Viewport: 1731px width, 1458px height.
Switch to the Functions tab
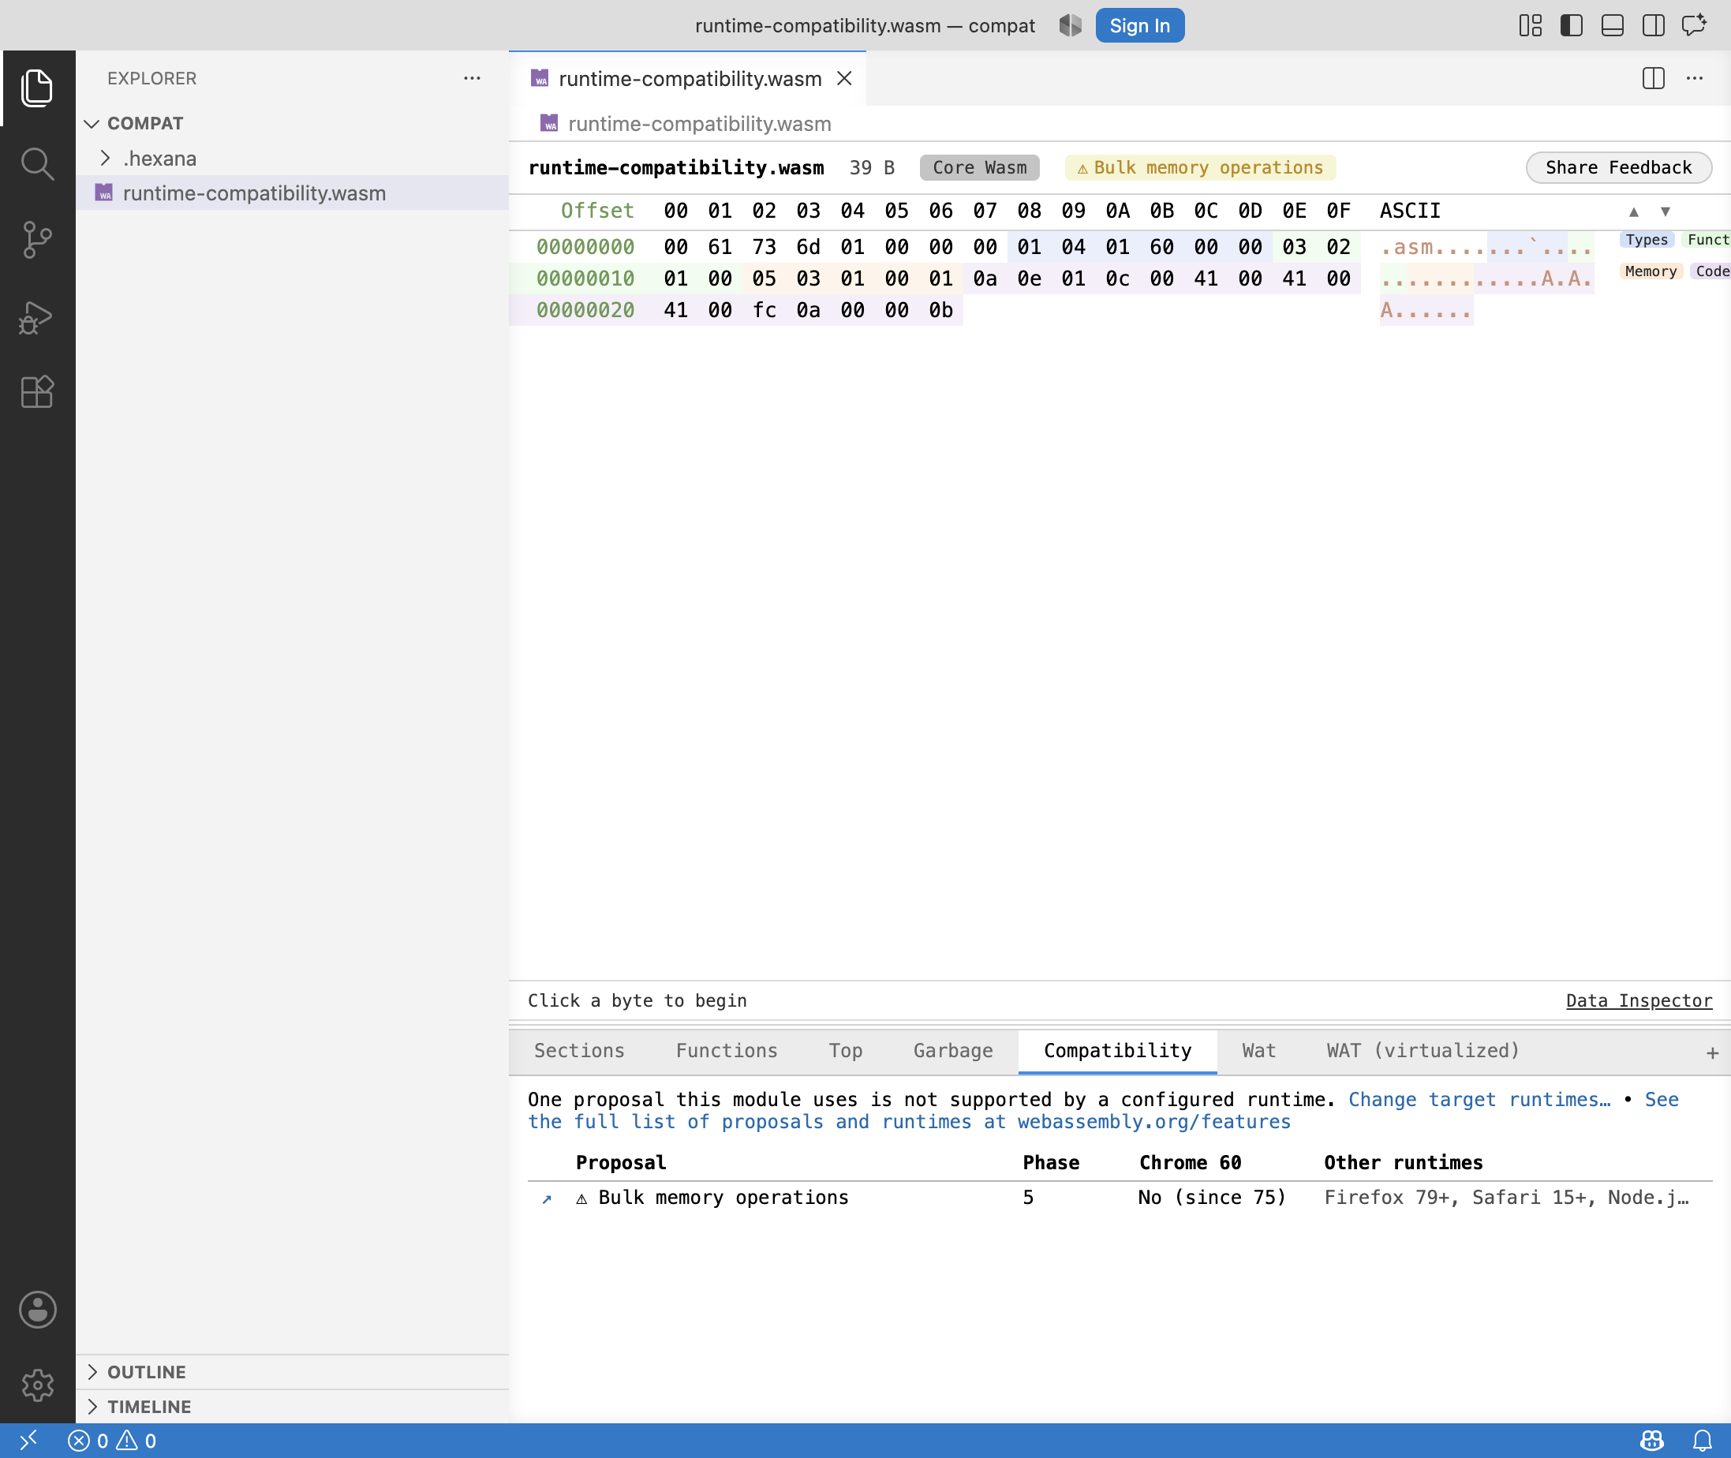727,1051
